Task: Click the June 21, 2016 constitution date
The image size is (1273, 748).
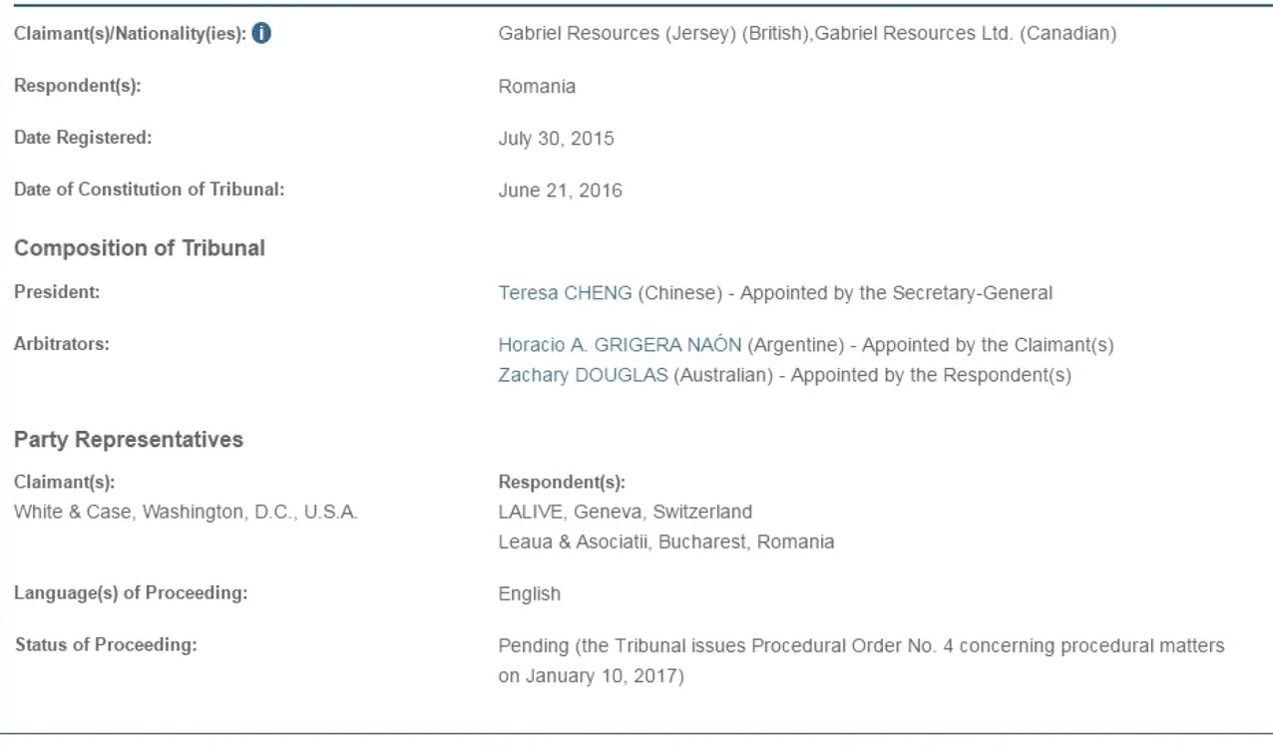Action: click(x=560, y=190)
